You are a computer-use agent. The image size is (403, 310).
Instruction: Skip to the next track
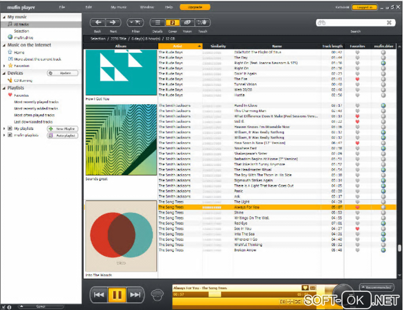point(135,295)
